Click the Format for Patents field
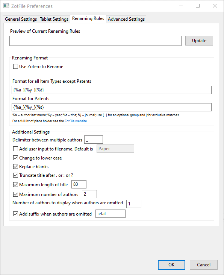Image resolution: width=224 pixels, height=275 pixels. [112, 107]
